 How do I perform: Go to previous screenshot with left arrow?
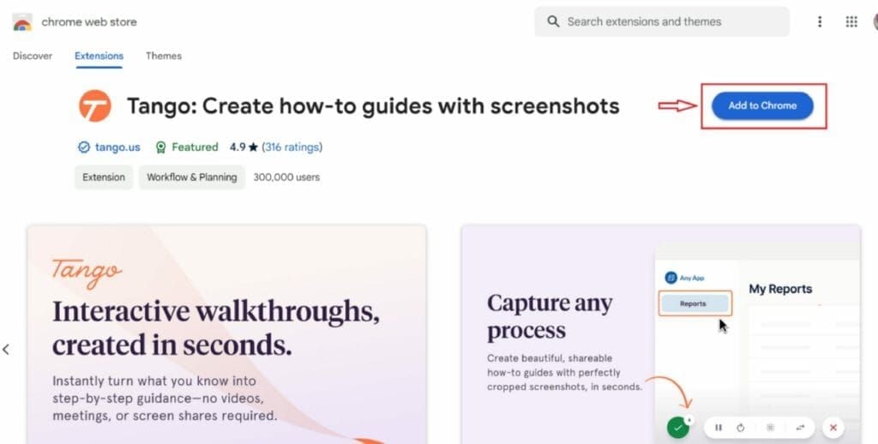tap(7, 349)
